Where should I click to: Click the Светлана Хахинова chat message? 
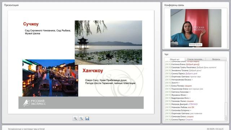178,92
